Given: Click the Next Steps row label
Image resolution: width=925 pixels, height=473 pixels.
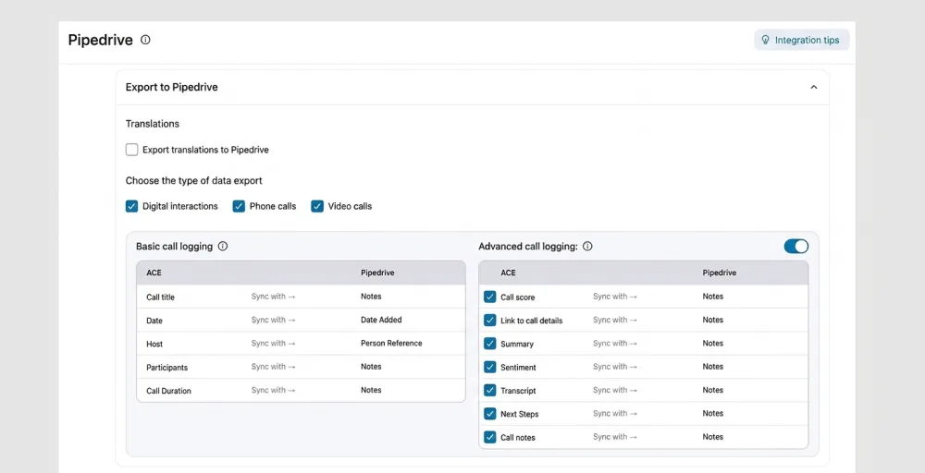Looking at the screenshot, I should pos(519,414).
